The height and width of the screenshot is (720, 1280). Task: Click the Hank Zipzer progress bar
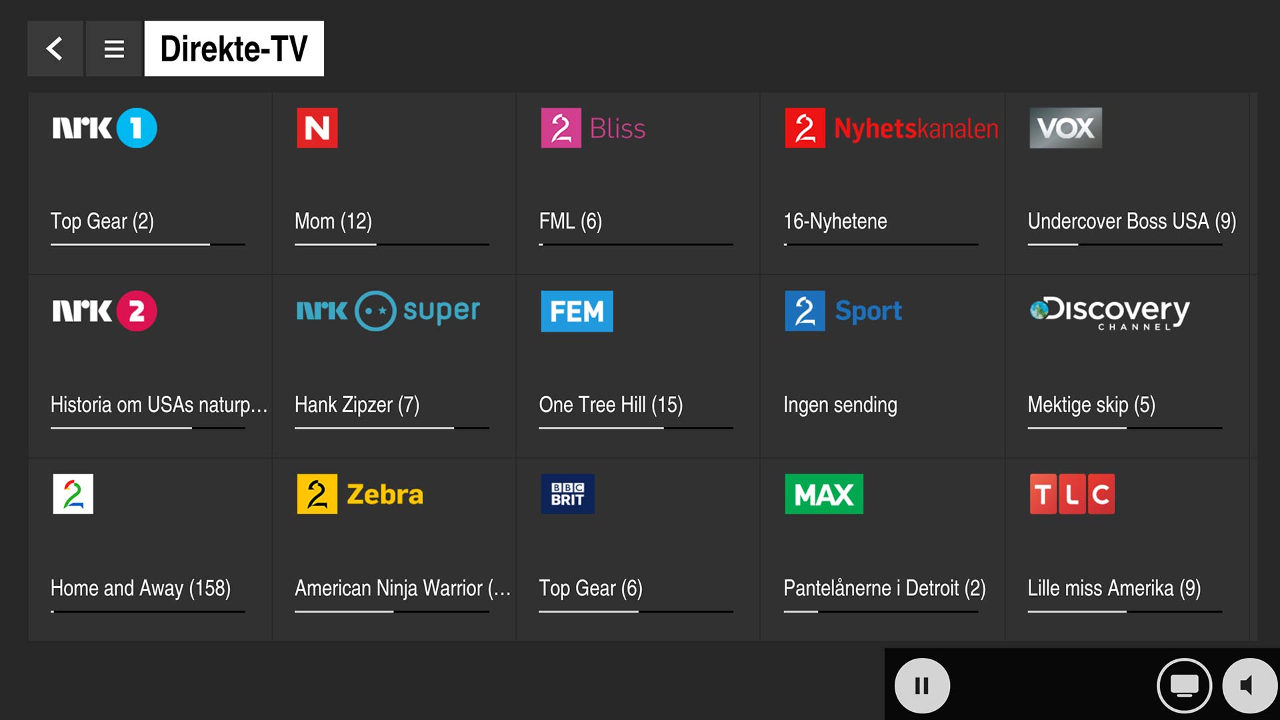[392, 428]
